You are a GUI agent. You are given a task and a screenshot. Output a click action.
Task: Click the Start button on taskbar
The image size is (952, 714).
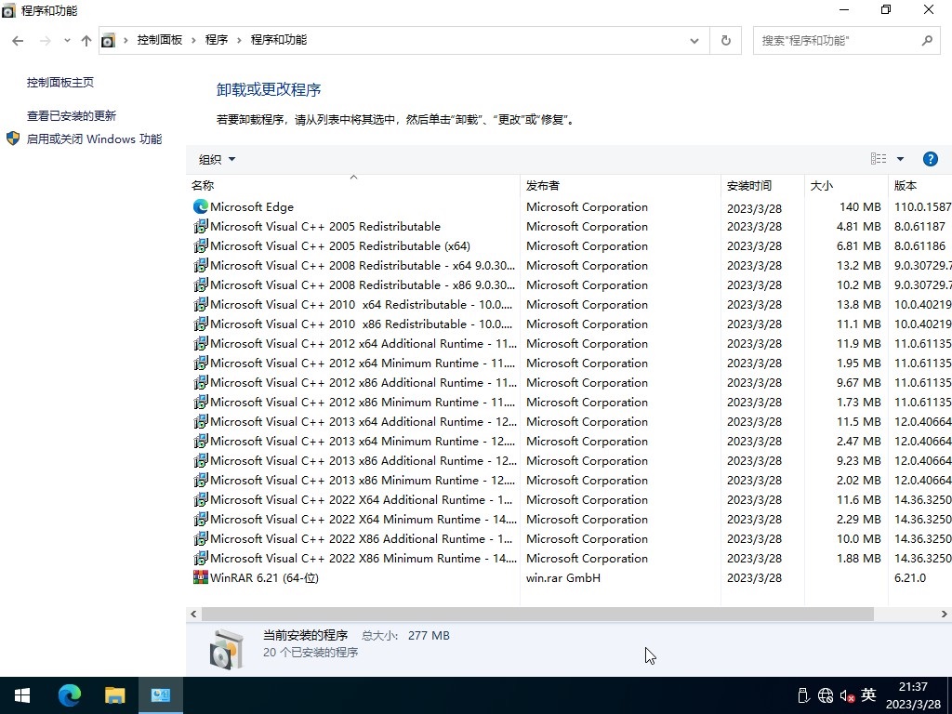pyautogui.click(x=20, y=694)
